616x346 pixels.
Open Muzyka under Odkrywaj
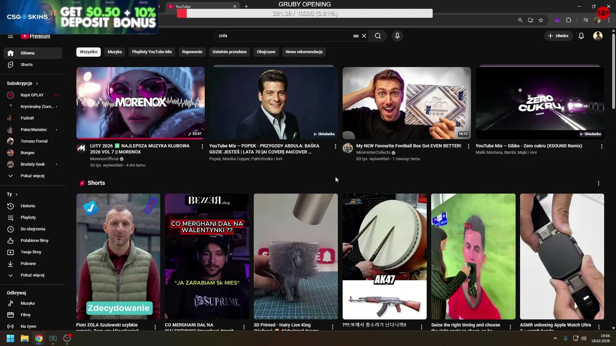(33, 304)
